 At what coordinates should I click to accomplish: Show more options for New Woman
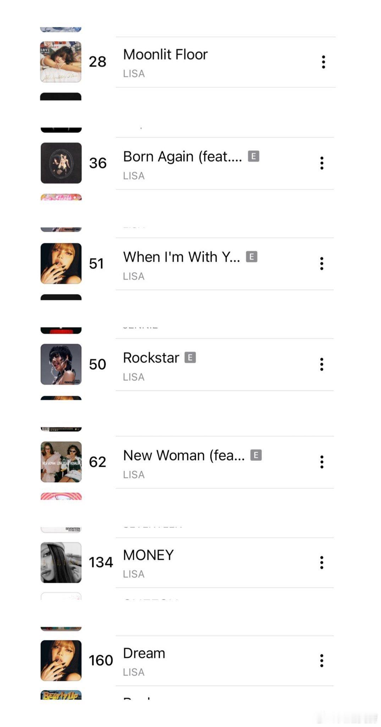[x=322, y=462]
